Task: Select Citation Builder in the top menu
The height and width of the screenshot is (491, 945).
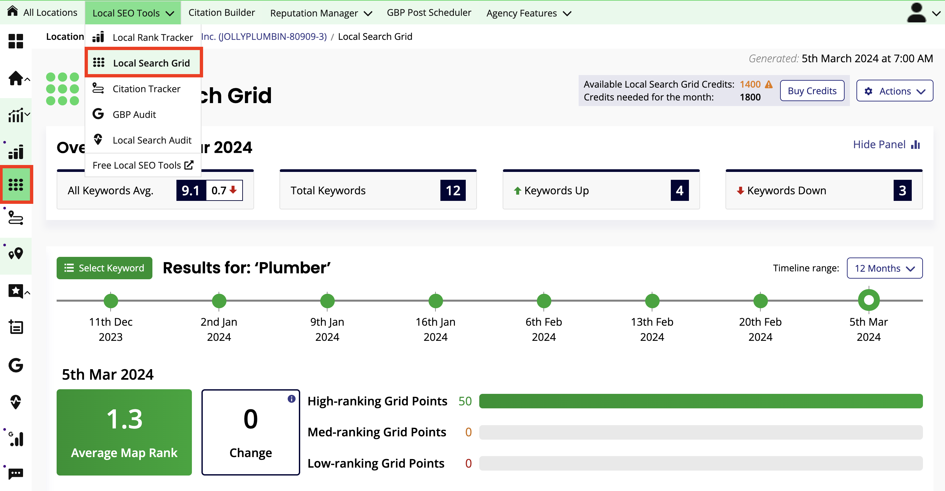Action: pos(222,12)
